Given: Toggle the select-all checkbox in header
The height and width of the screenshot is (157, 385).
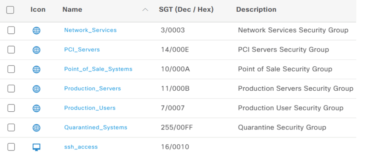Looking at the screenshot, I should point(11,10).
